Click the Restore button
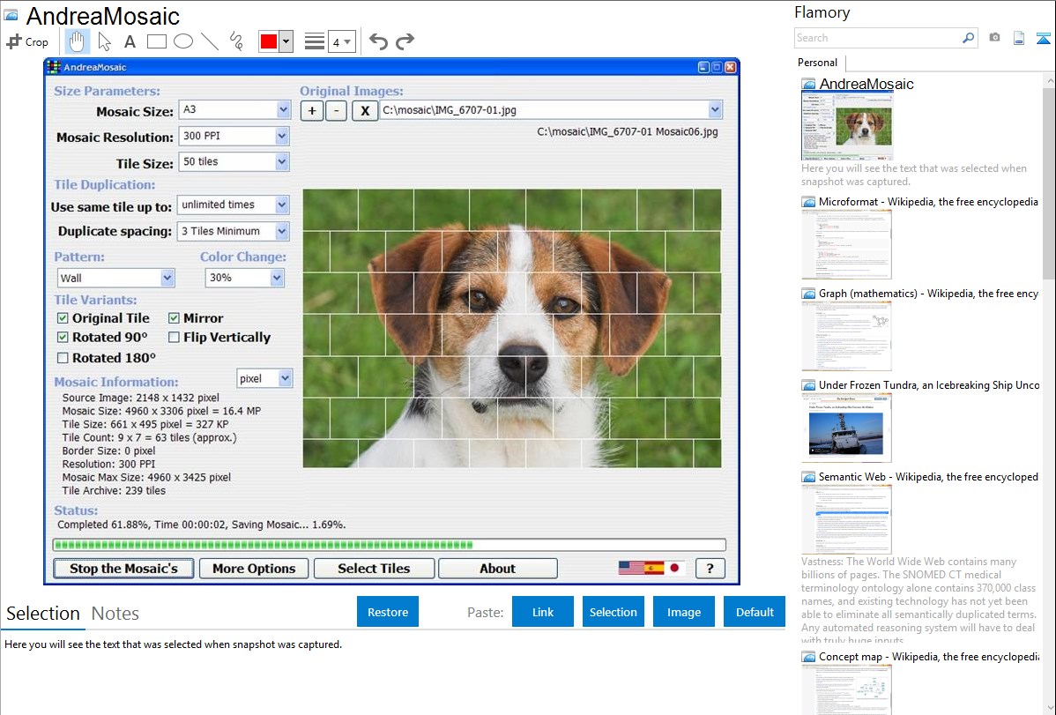The height and width of the screenshot is (715, 1056). (x=388, y=612)
